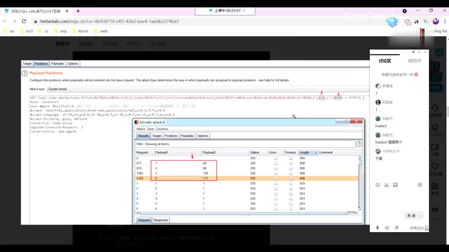The height and width of the screenshot is (252, 449).
Task: Select result row with request 1083
Action: tap(247, 174)
